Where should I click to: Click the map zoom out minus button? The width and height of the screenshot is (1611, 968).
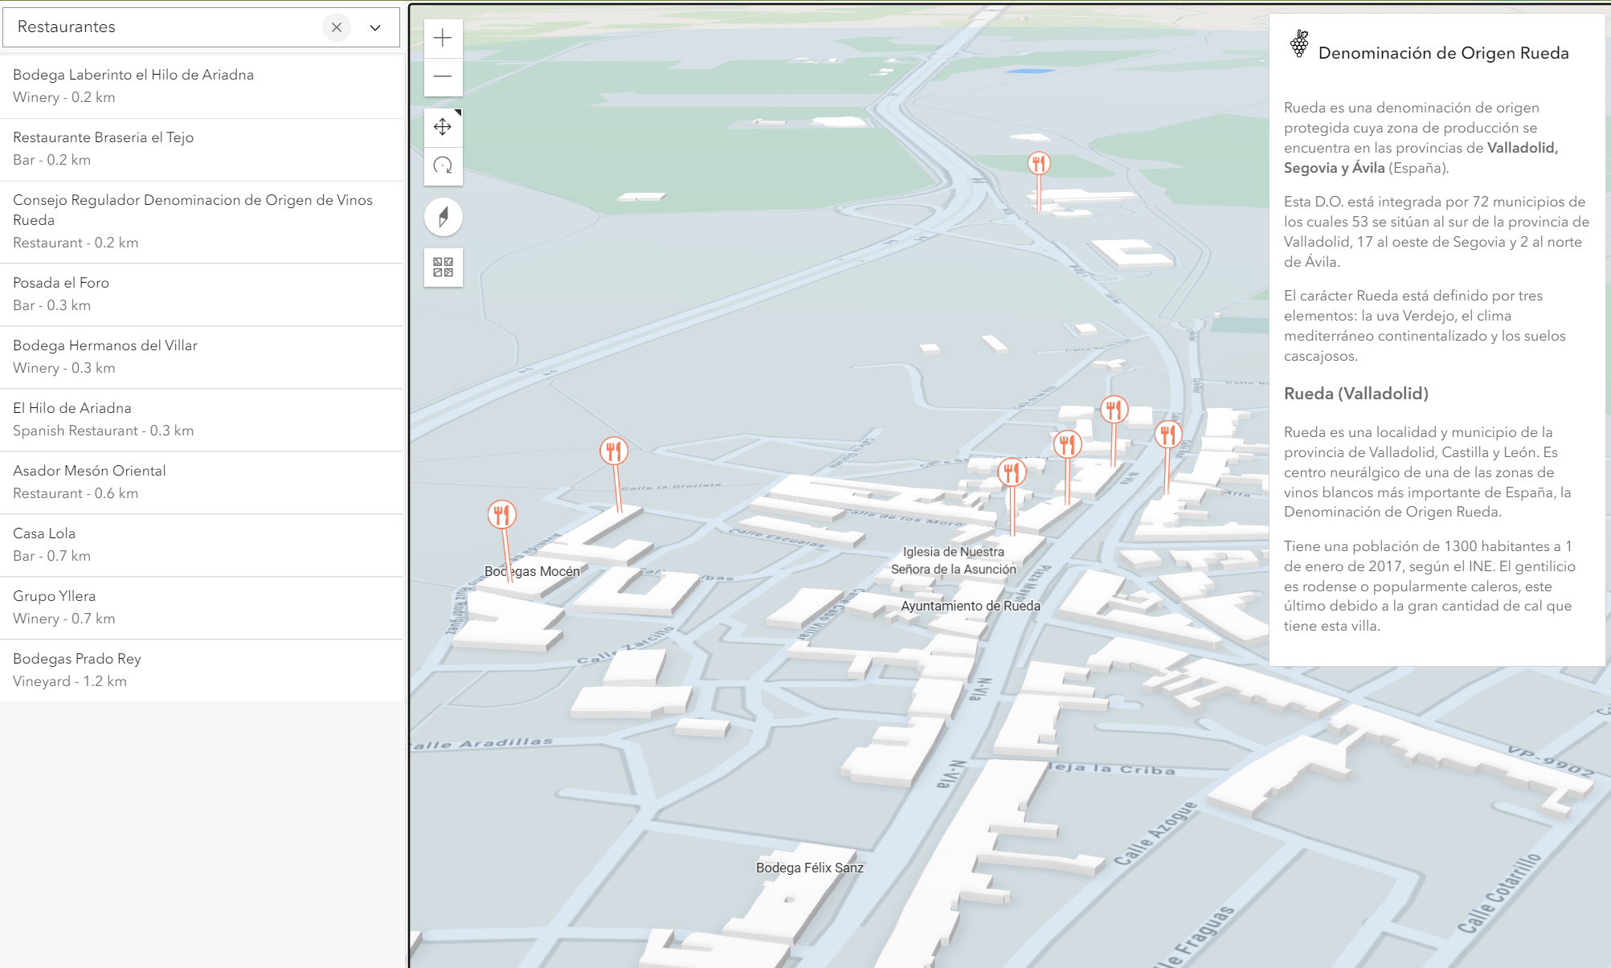coord(443,77)
